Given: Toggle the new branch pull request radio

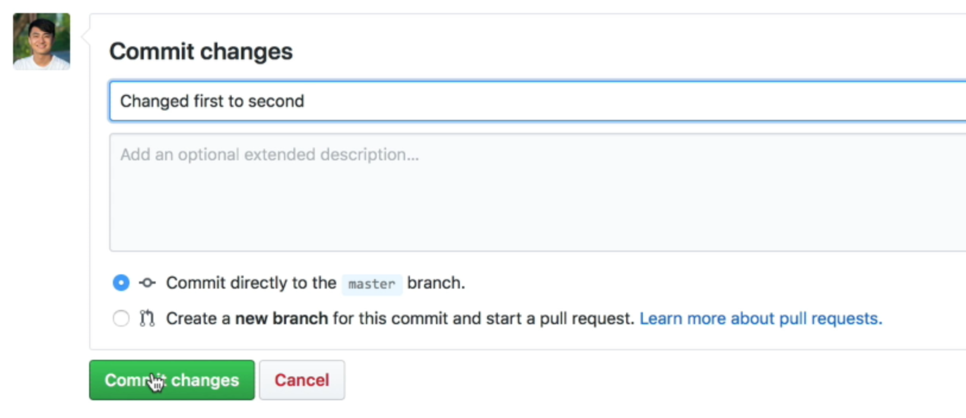Looking at the screenshot, I should pyautogui.click(x=121, y=318).
